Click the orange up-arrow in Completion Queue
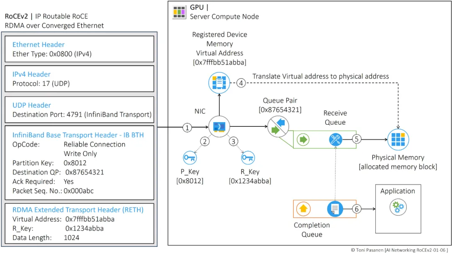 (303, 208)
